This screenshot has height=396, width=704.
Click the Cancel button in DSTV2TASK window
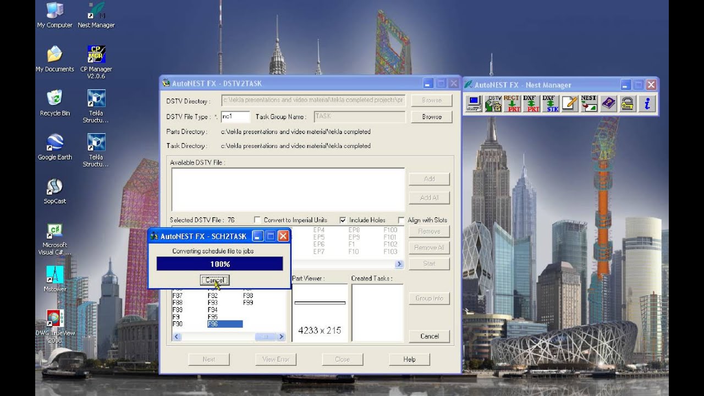tap(430, 336)
